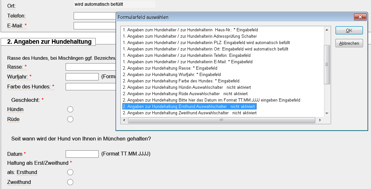This screenshot has width=371, height=189.
Task: Click horizontal scrollbar thumb in list
Action: tap(221, 120)
